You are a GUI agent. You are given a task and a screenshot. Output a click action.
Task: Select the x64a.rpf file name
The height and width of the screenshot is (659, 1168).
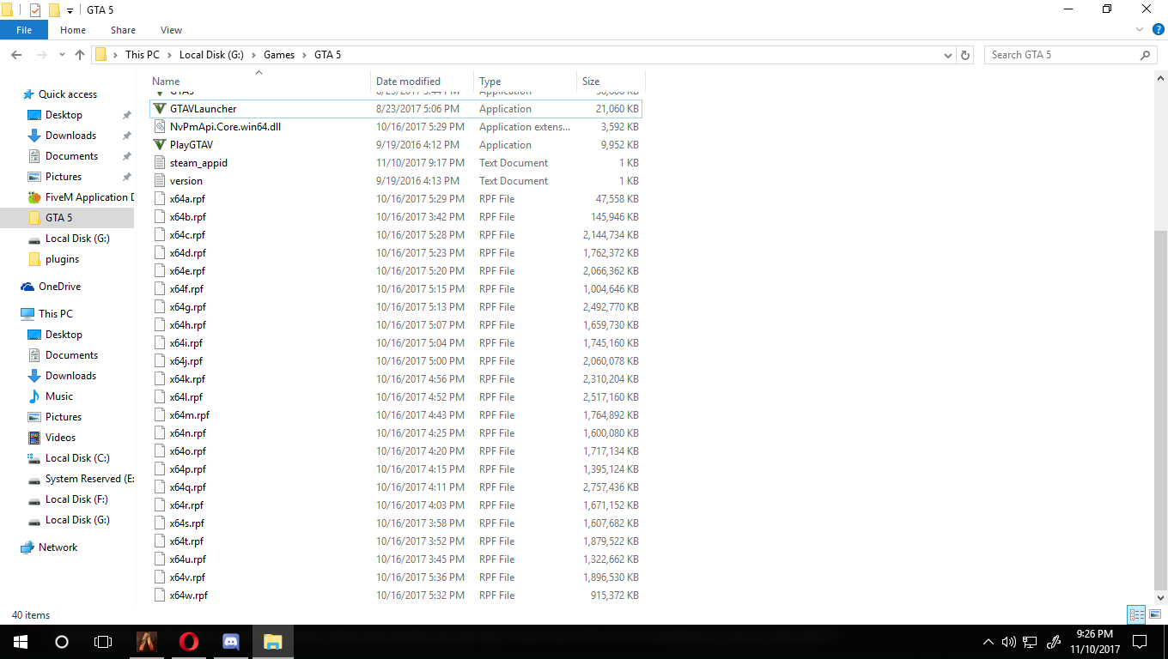(x=188, y=199)
